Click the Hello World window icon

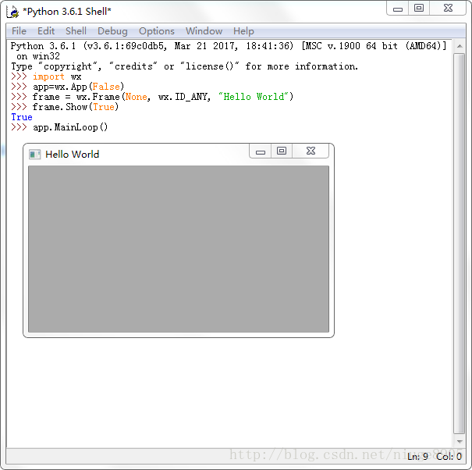34,154
